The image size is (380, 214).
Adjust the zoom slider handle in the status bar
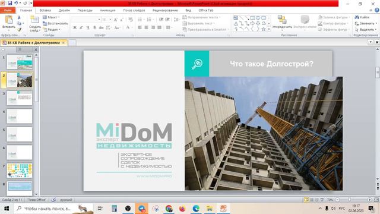click(349, 200)
